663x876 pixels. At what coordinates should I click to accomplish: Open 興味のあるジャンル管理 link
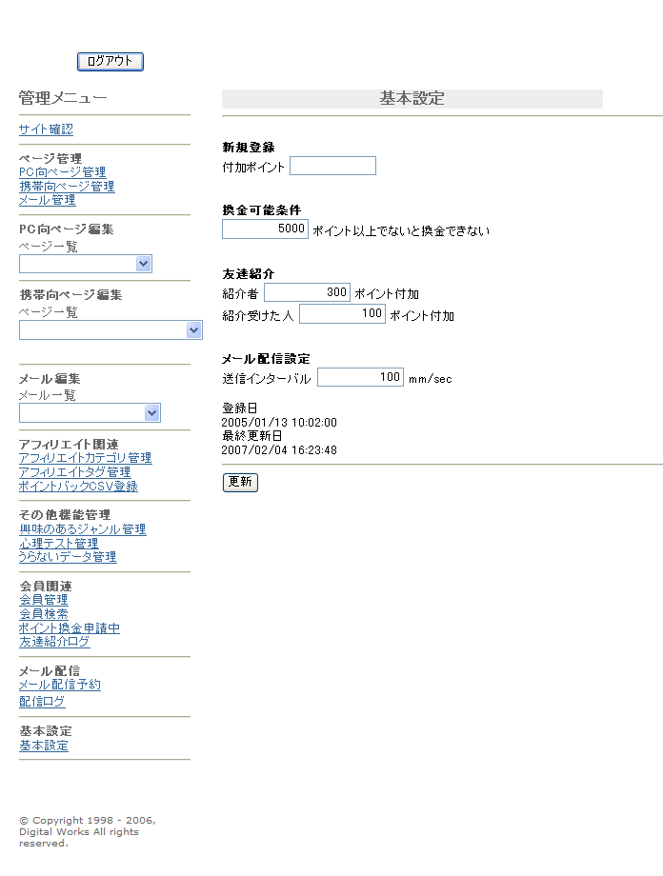pyautogui.click(x=82, y=529)
